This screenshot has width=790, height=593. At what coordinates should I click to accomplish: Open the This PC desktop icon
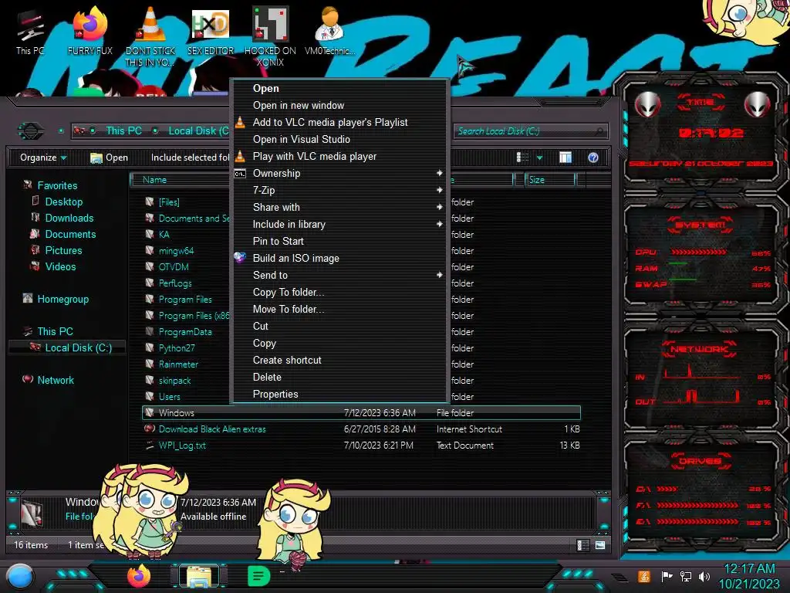tap(30, 32)
